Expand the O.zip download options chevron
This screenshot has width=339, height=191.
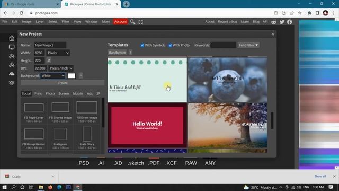[x=53, y=177]
